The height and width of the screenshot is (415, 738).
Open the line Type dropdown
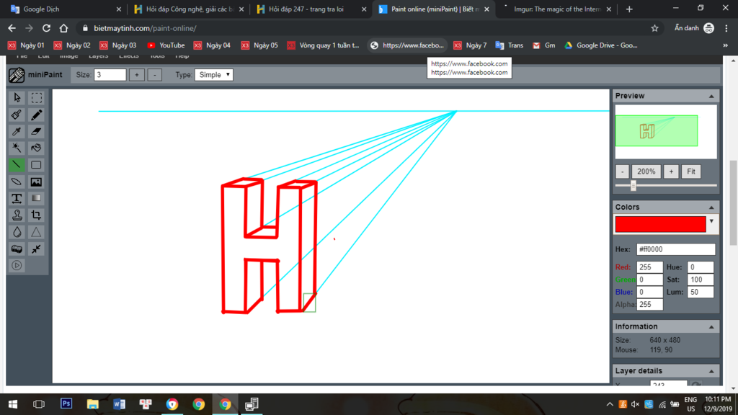pyautogui.click(x=214, y=75)
